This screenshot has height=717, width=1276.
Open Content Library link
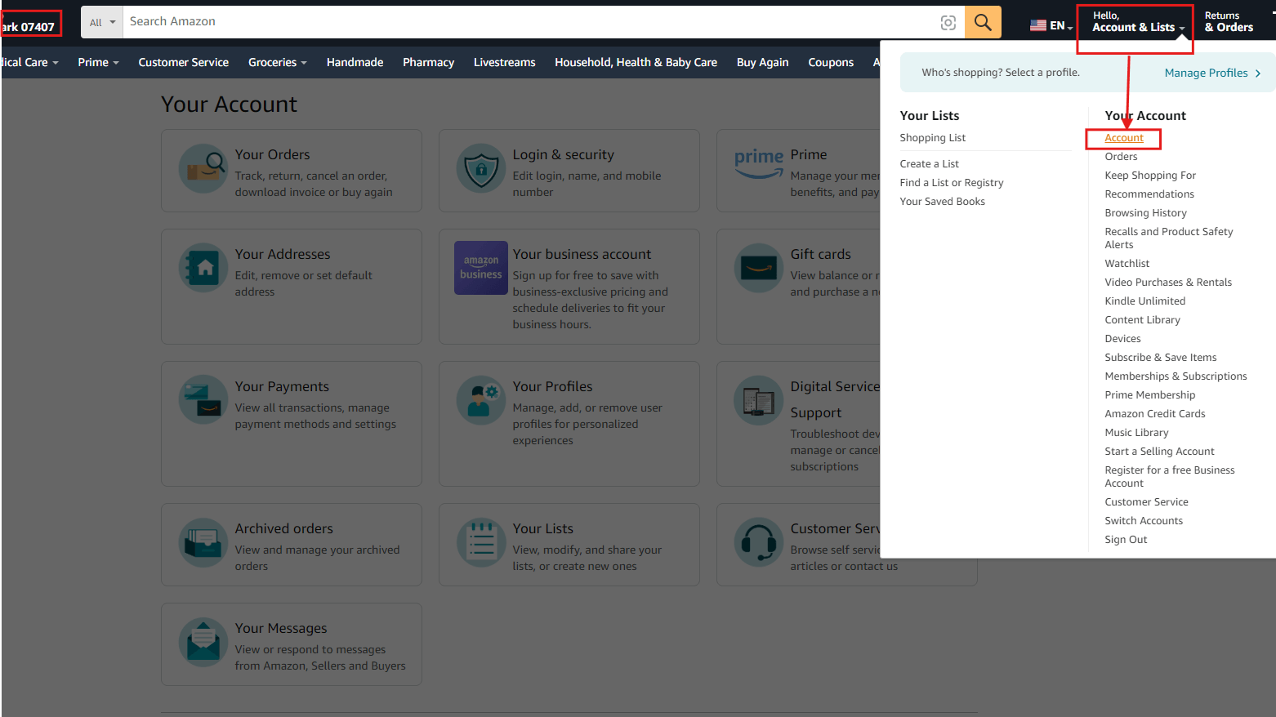(x=1142, y=320)
